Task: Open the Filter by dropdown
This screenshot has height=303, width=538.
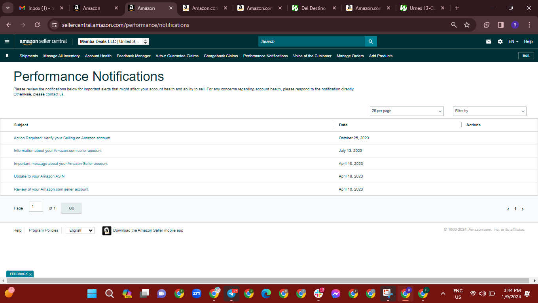Action: coord(490,111)
